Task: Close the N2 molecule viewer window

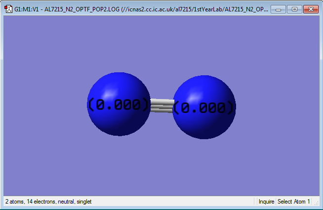Action: tap(311, 9)
